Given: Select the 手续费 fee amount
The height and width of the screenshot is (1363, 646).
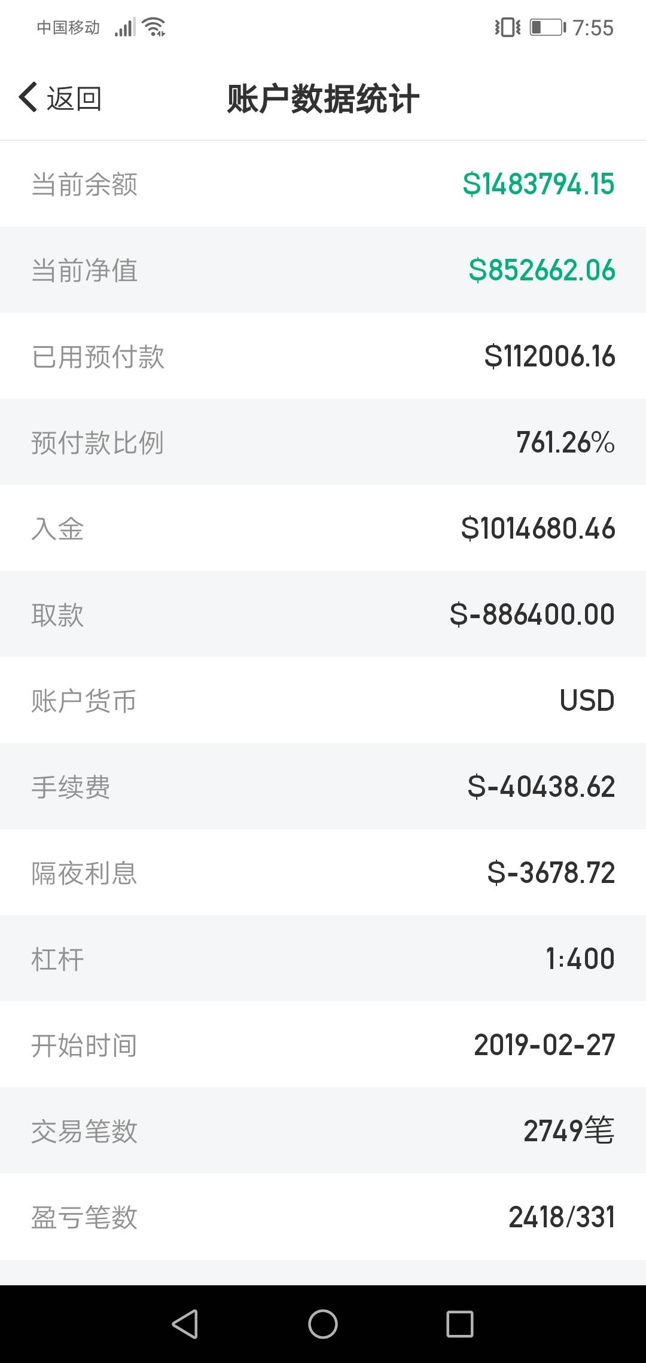Looking at the screenshot, I should pyautogui.click(x=541, y=787).
